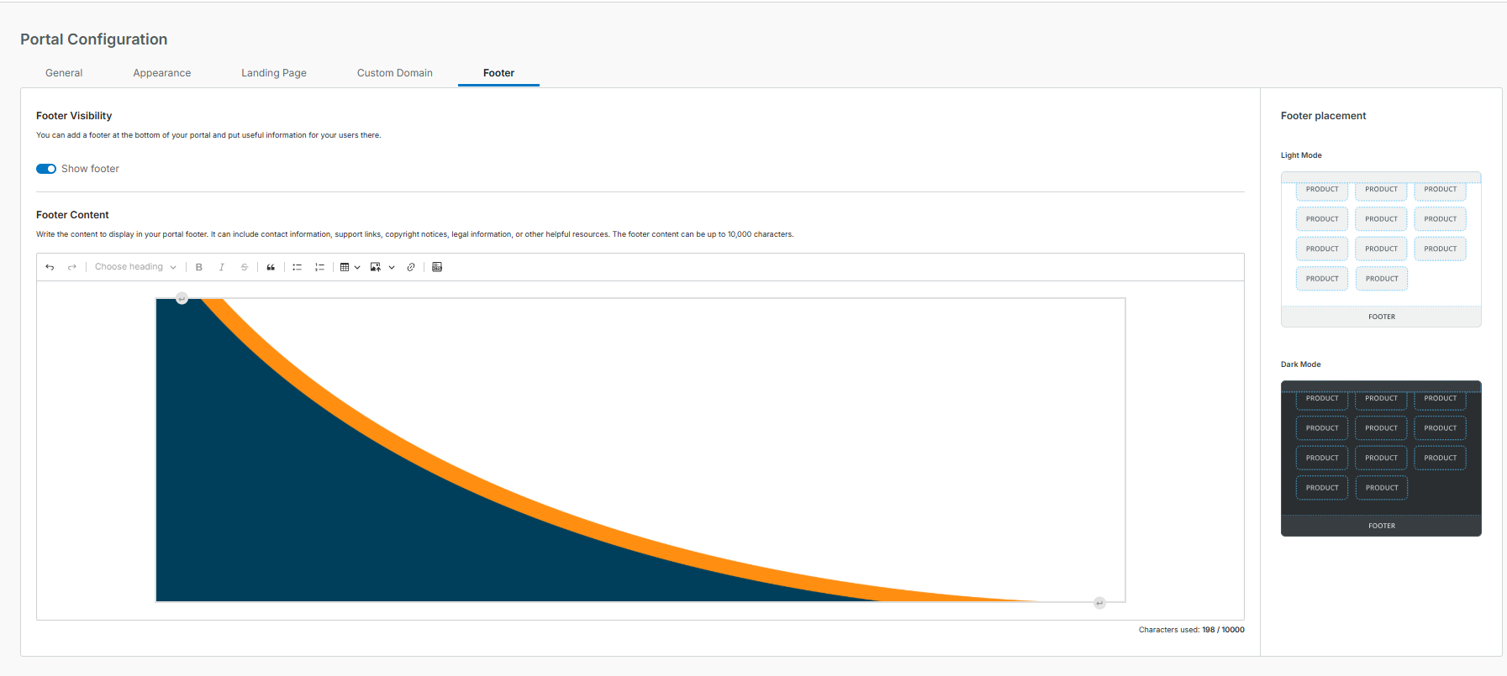Insert a table

(x=345, y=267)
